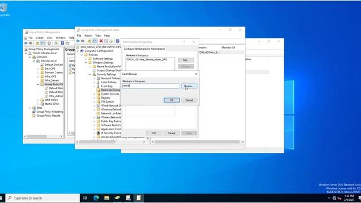The image size is (361, 203).
Task: Expand the Dev_OPS organizational unit
Action: pos(38,69)
